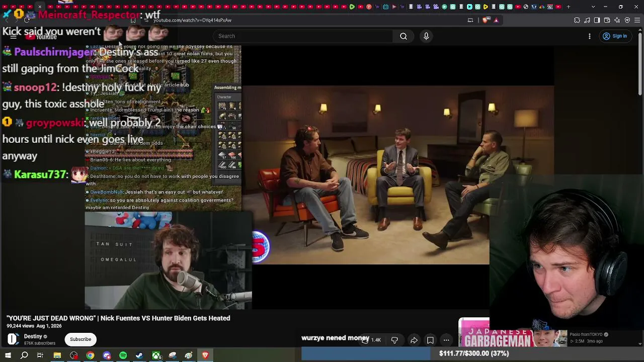The width and height of the screenshot is (644, 362).
Task: Open the Paolo fromTOKYO channel link
Action: point(586,334)
